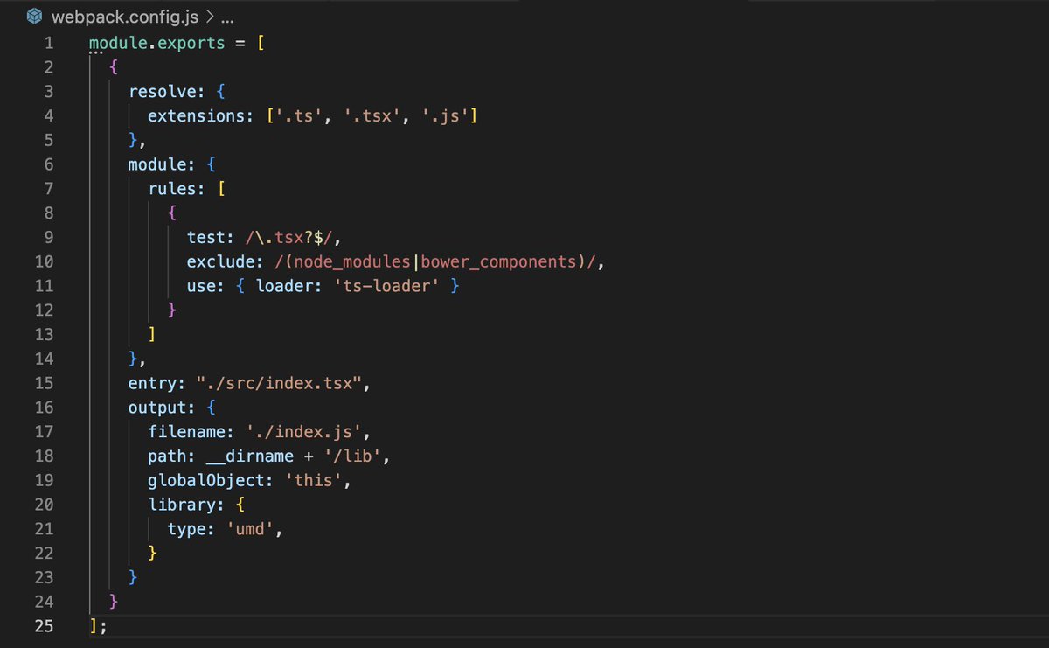This screenshot has width=1049, height=648.
Task: Click the 'exports' word on line 1
Action: [190, 43]
